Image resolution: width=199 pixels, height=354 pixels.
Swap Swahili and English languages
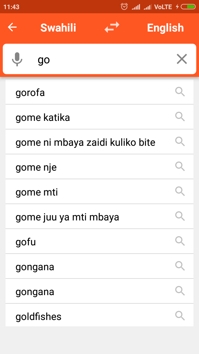click(x=112, y=27)
